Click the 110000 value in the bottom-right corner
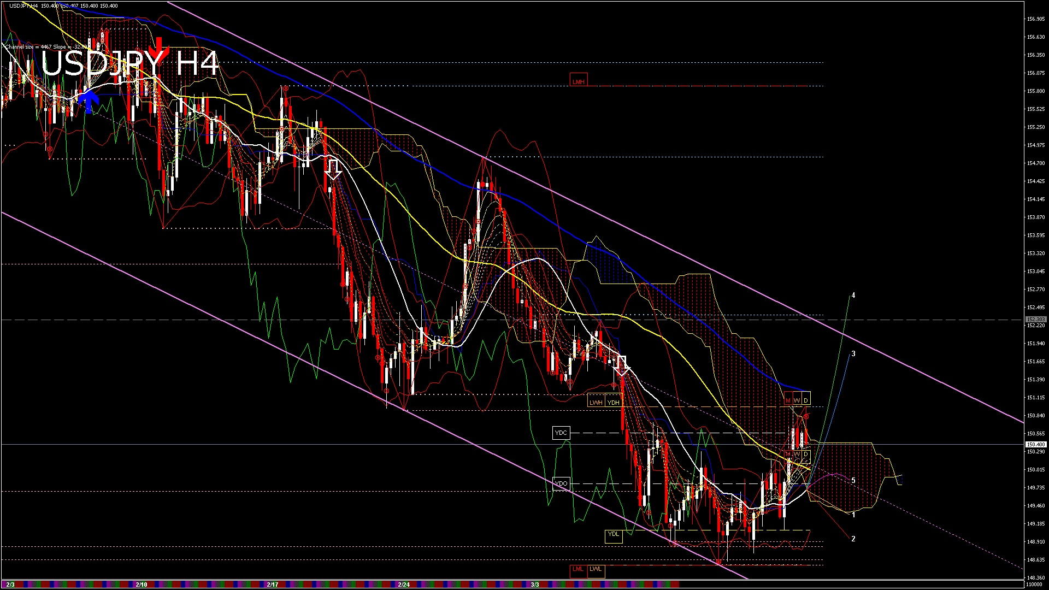 point(1035,585)
